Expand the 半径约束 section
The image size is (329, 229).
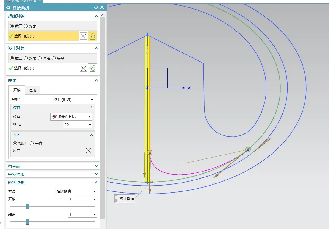(x=96, y=174)
